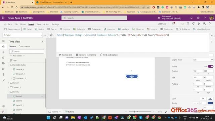Open the Data table control

pyautogui.click(x=94, y=29)
